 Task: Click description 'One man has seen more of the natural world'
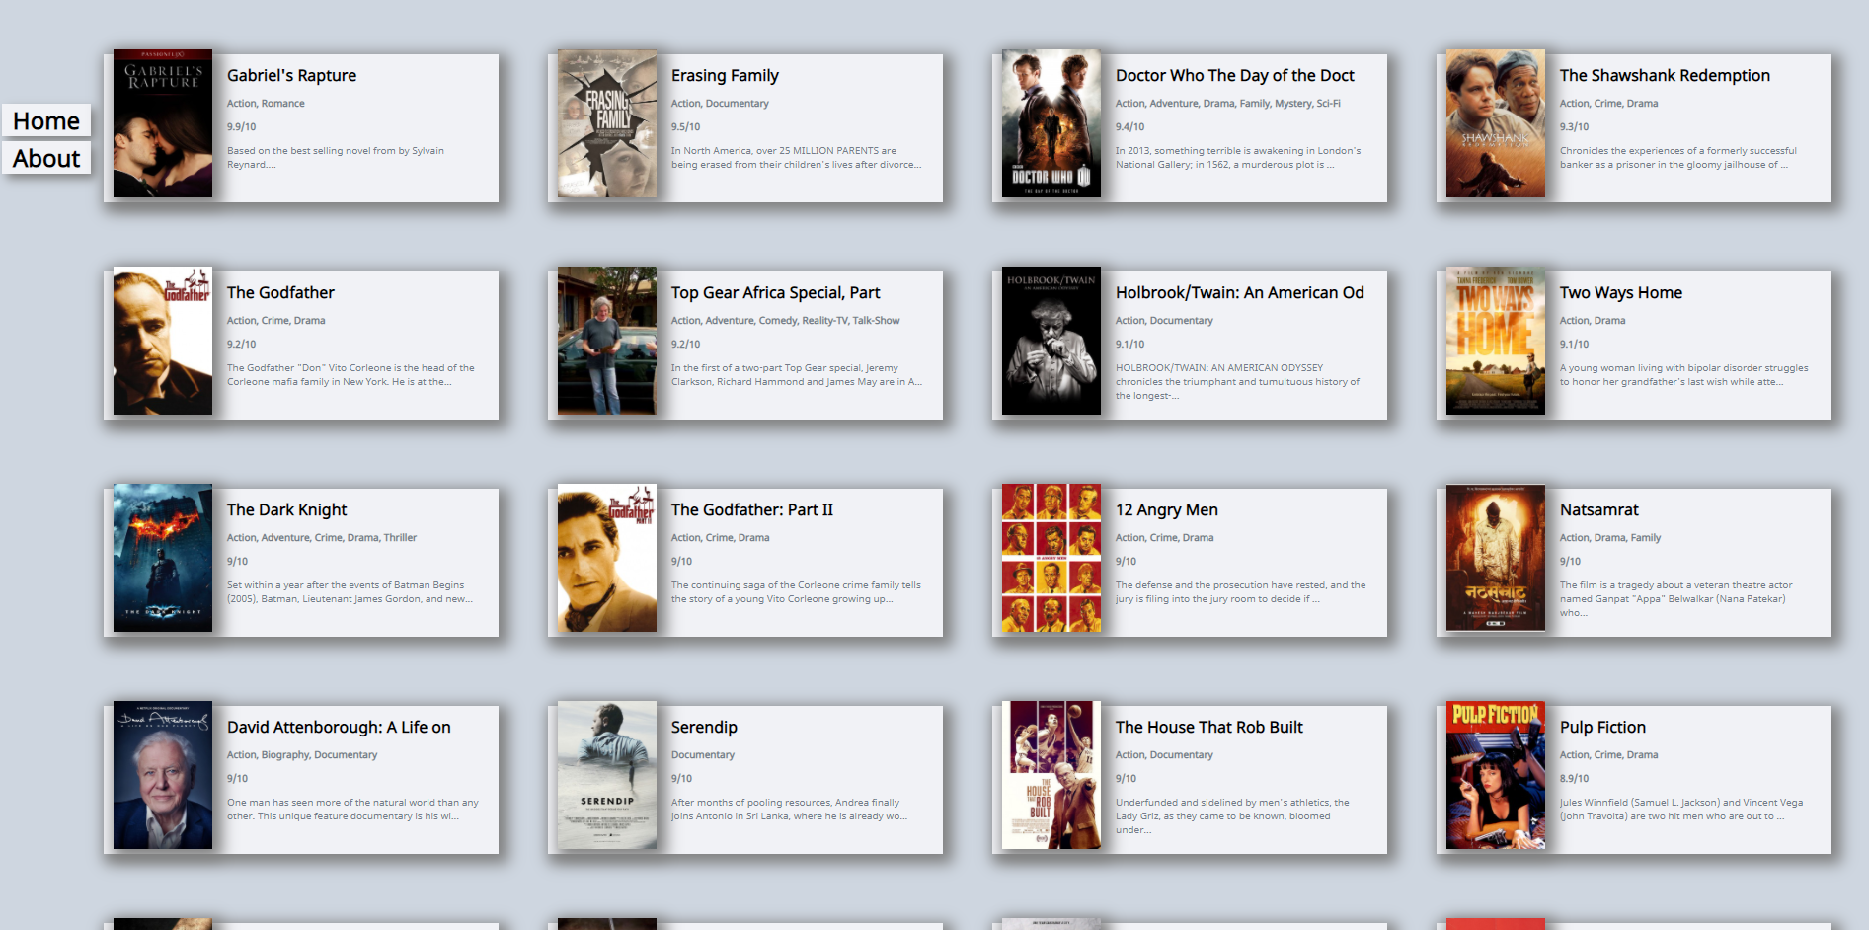click(x=352, y=810)
